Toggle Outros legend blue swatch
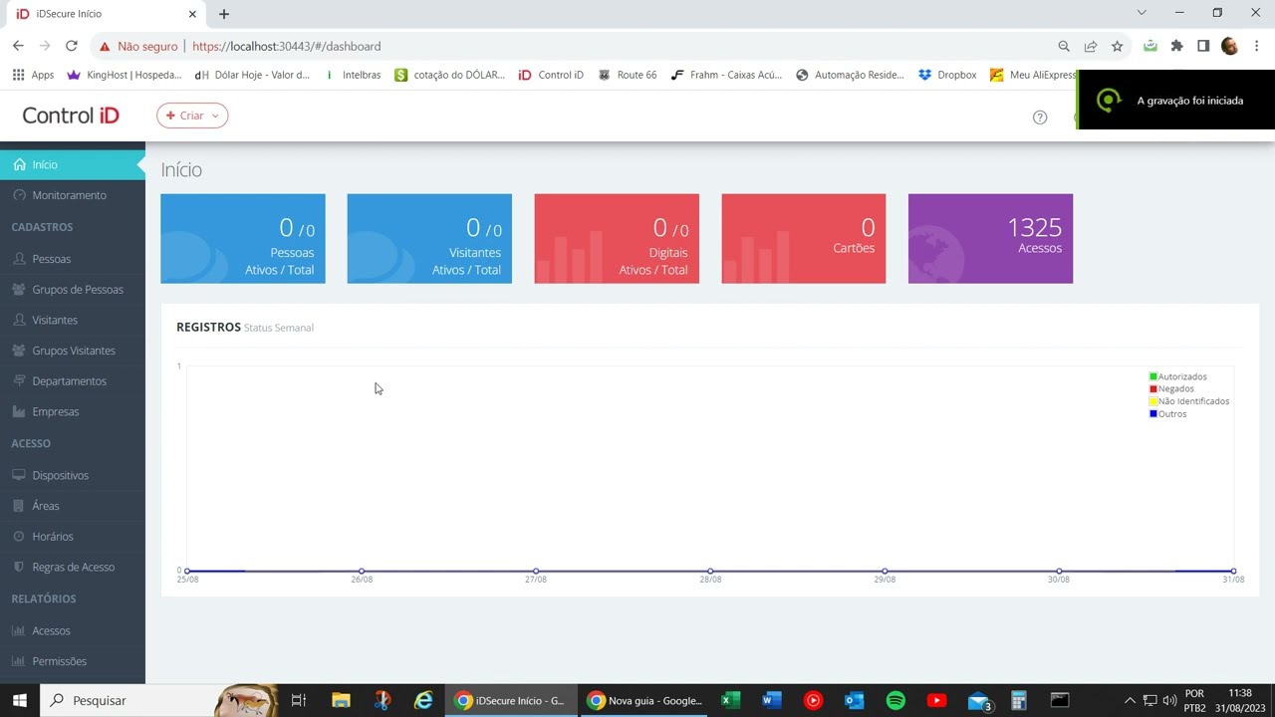Screen dimensions: 1275x717 pos(1153,414)
